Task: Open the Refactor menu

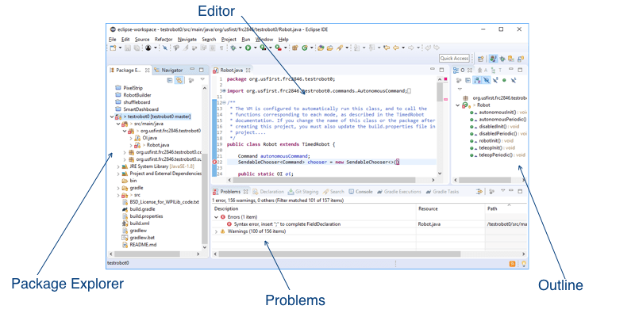Action: pyautogui.click(x=164, y=39)
